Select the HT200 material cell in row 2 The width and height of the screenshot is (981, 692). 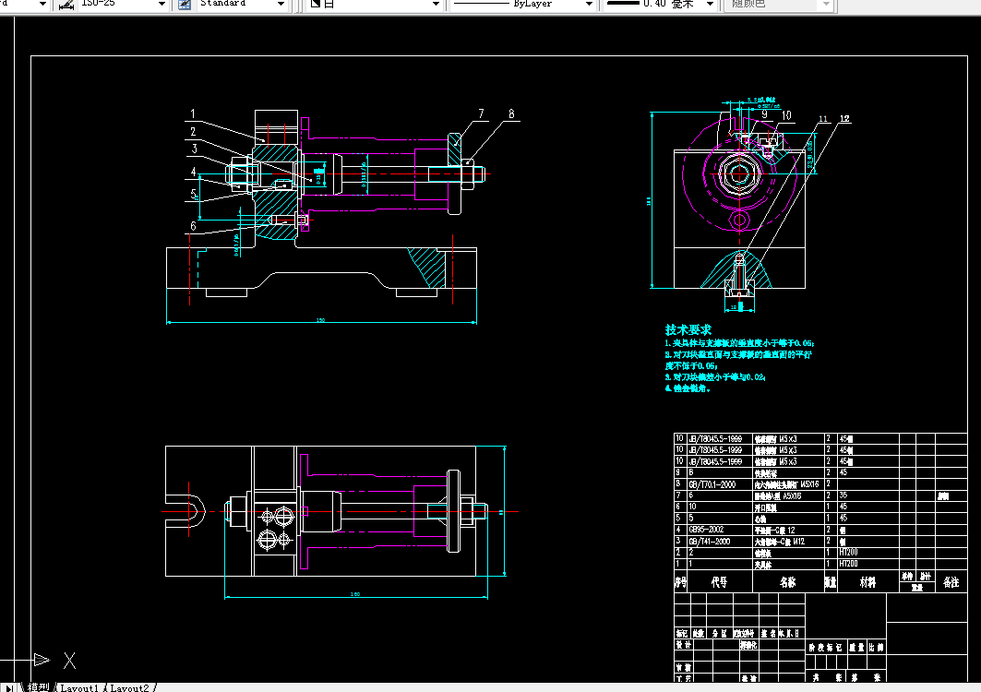pyautogui.click(x=848, y=553)
